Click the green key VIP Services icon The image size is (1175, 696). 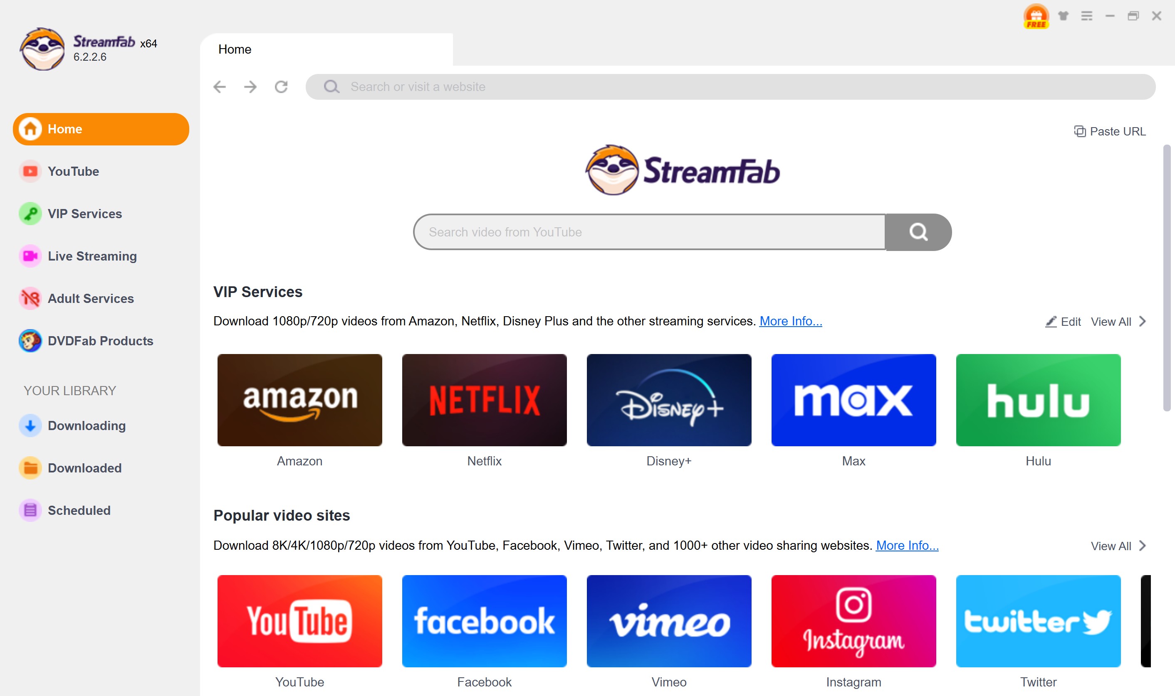pyautogui.click(x=30, y=214)
